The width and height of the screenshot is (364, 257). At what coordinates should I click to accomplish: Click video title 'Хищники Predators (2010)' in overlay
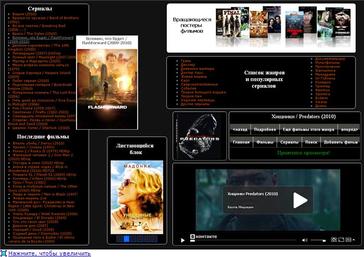point(253,194)
